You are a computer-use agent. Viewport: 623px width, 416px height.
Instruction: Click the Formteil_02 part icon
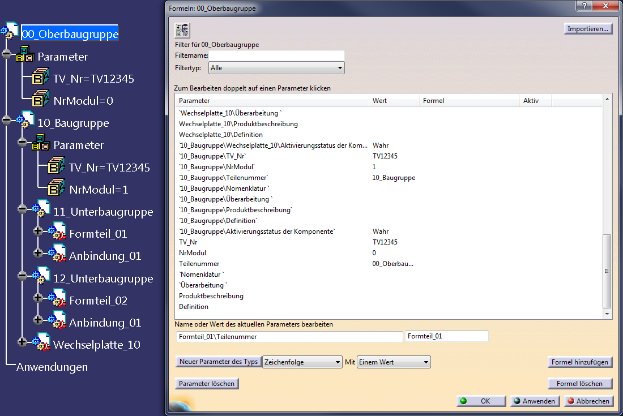(58, 298)
